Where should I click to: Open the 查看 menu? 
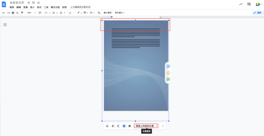coord(26,7)
